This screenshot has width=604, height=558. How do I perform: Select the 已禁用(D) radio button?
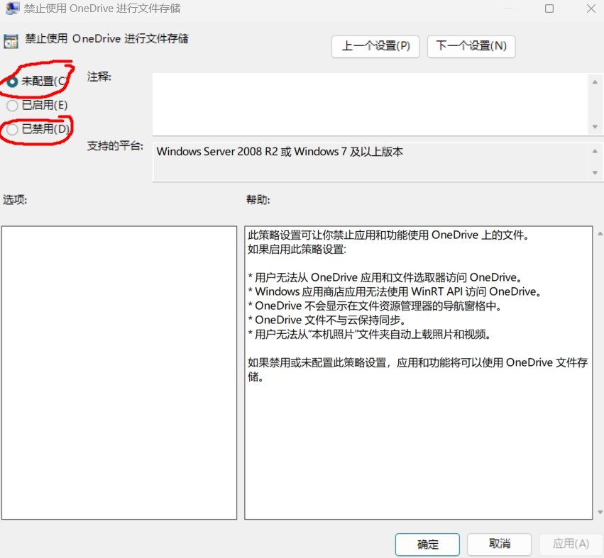(12, 129)
